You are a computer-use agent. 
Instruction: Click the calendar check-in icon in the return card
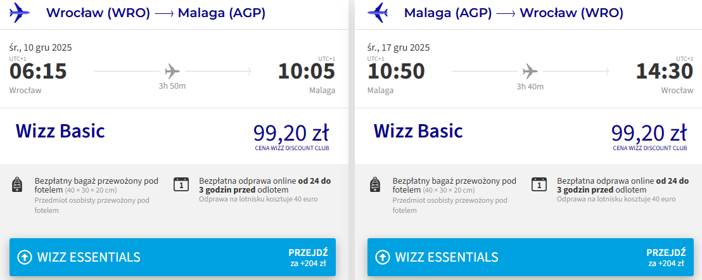coord(539,184)
